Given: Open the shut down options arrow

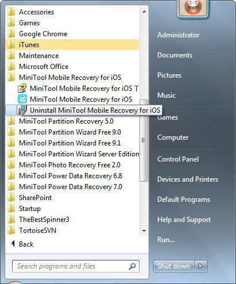Looking at the screenshot, I should 200,266.
